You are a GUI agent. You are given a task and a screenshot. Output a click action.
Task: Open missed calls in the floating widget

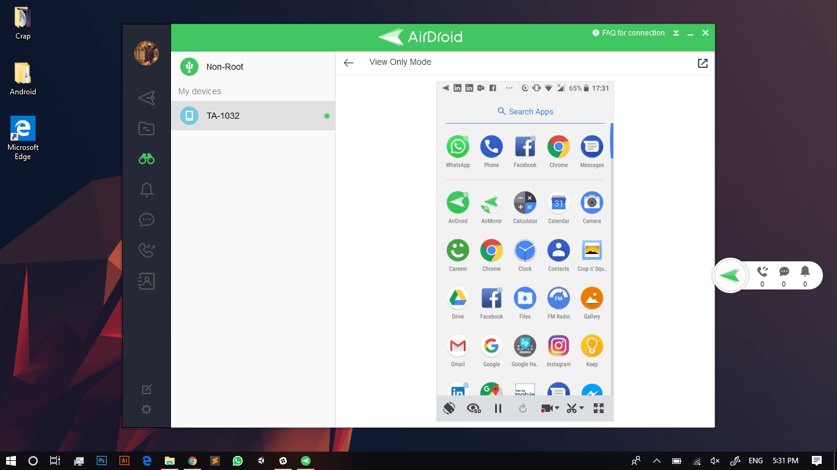tap(763, 276)
